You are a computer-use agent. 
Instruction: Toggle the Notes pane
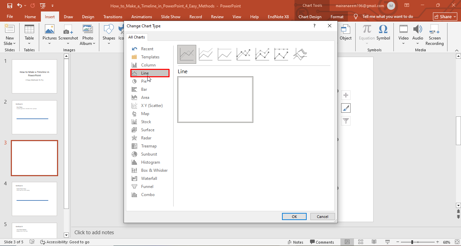(296, 242)
